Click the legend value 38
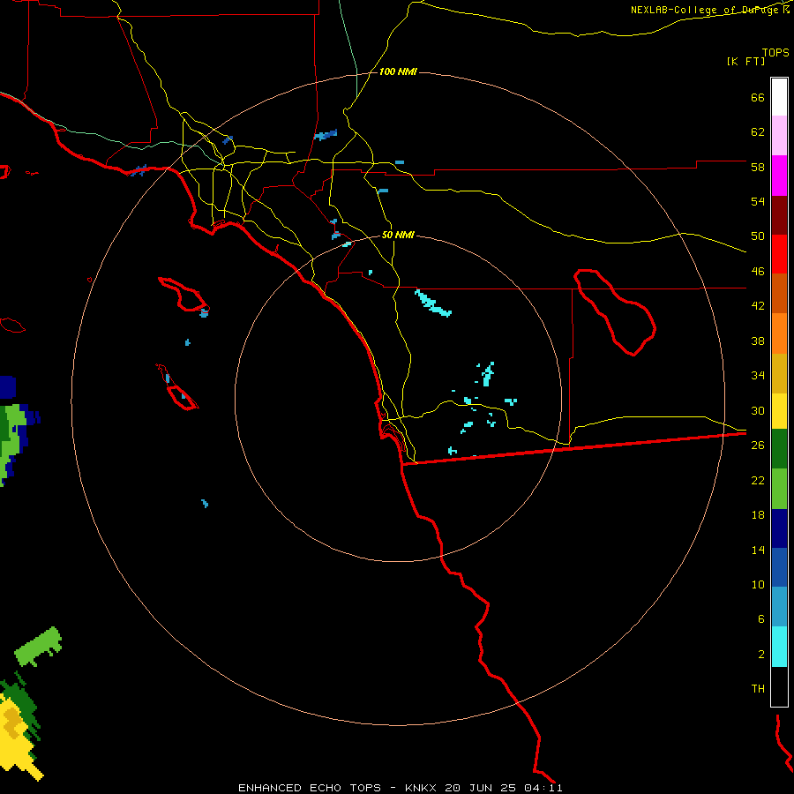The width and height of the screenshot is (794, 794). tap(758, 341)
